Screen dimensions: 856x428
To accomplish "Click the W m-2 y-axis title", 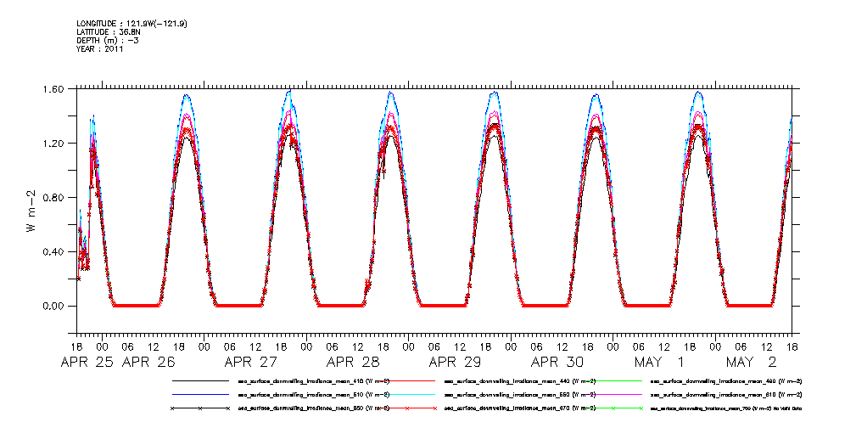I will [x=31, y=211].
